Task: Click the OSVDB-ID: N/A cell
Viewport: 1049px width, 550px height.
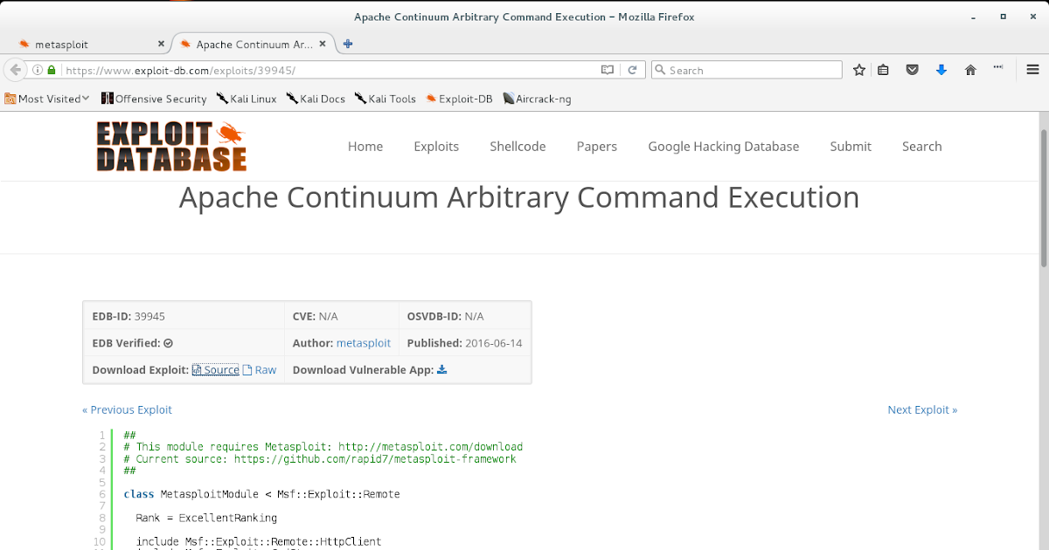Action: (465, 316)
